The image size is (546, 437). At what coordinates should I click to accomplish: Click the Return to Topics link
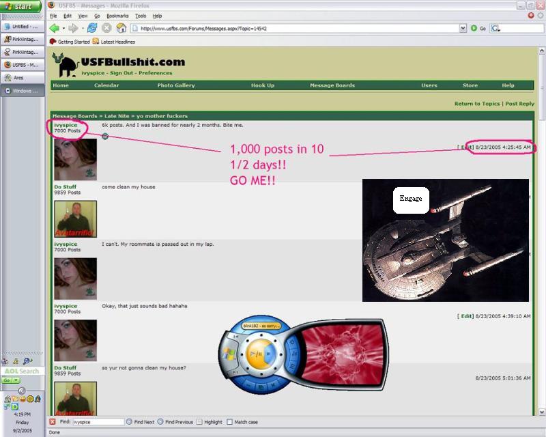(477, 104)
